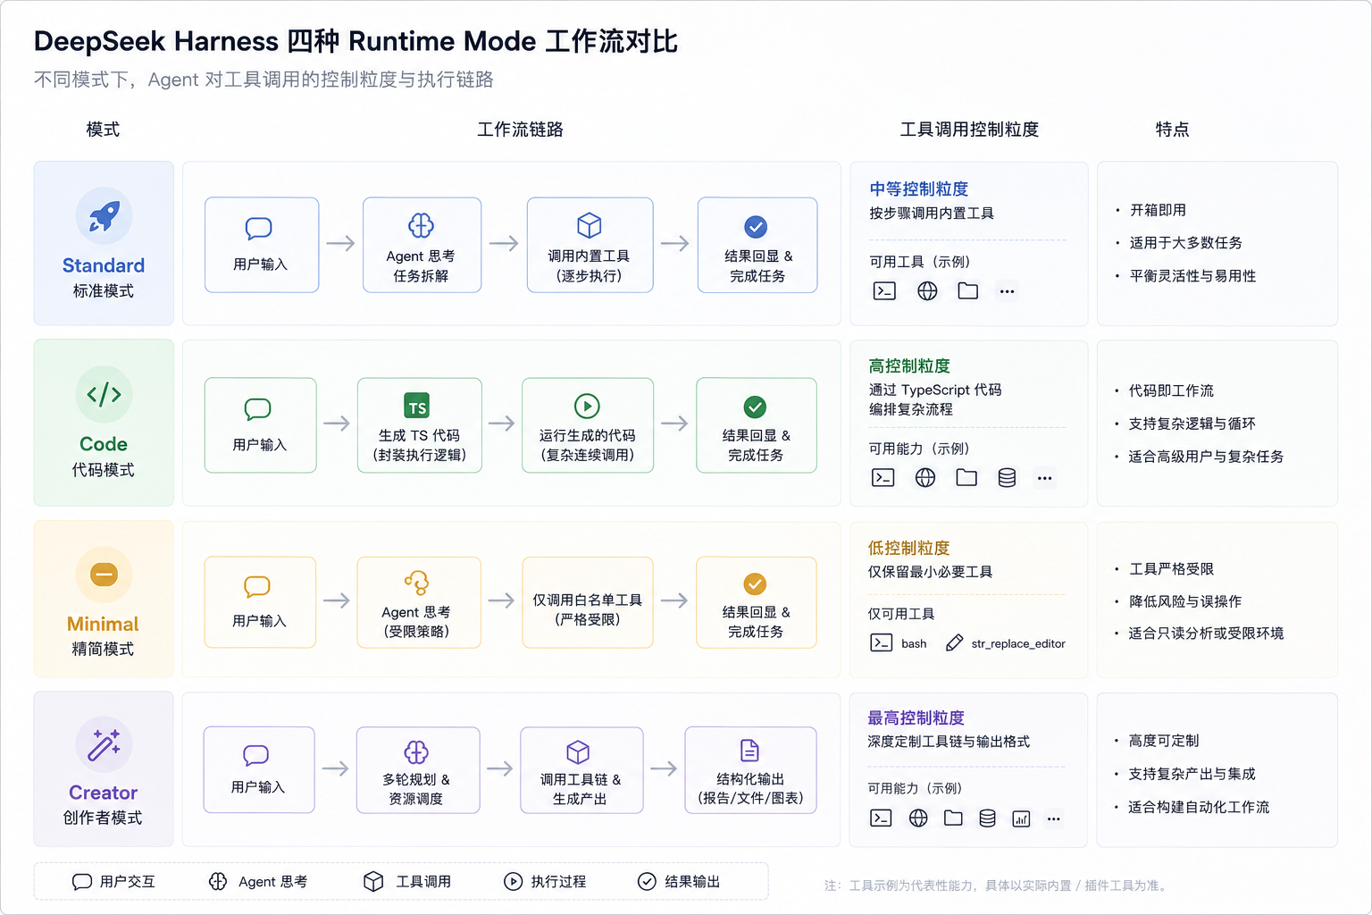This screenshot has width=1372, height=915.
Task: Click the legend play icon beside 执行过程
Action: pyautogui.click(x=513, y=881)
